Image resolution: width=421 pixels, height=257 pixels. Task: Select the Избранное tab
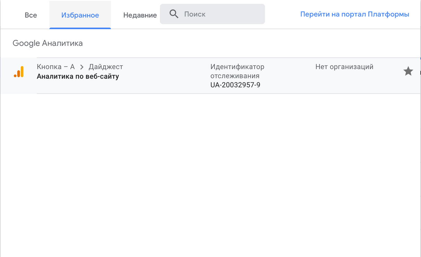point(80,15)
